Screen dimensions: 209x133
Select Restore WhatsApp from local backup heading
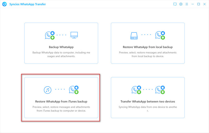coord(148,47)
